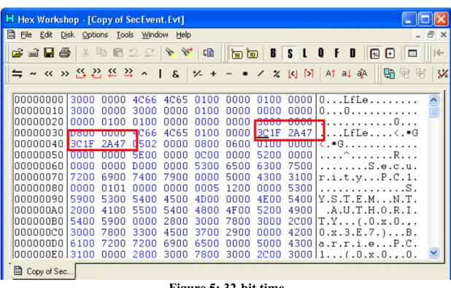The width and height of the screenshot is (451, 288).
Task: Open the File menu
Action: click(x=26, y=35)
